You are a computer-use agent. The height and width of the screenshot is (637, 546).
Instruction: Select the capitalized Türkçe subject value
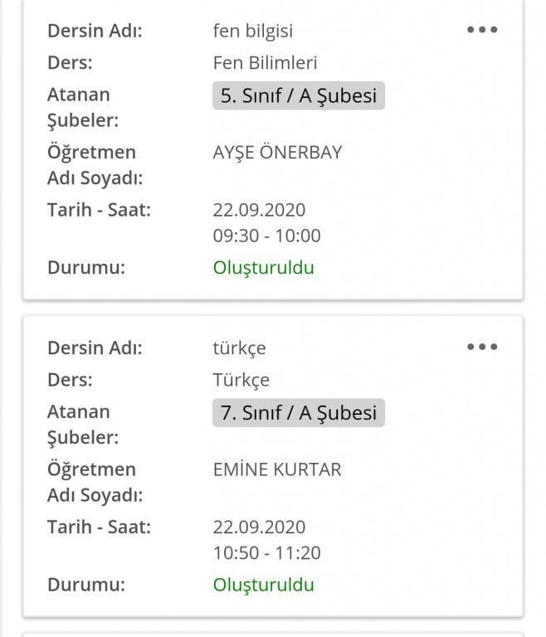click(241, 379)
